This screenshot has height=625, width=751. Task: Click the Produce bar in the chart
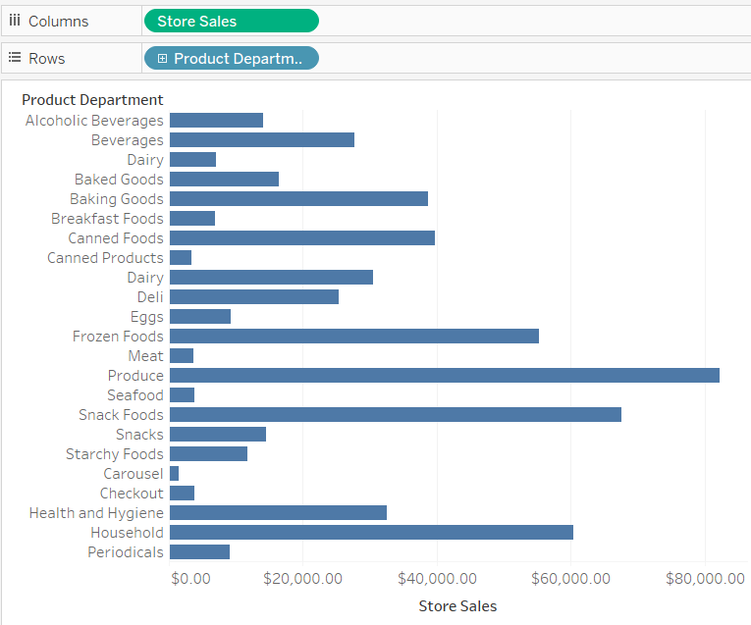(445, 376)
